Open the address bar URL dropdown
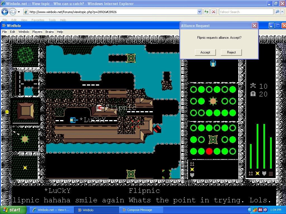This screenshot has height=214, width=286. [x=199, y=12]
